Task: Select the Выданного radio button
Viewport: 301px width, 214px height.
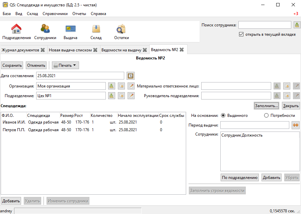Action: click(x=223, y=116)
